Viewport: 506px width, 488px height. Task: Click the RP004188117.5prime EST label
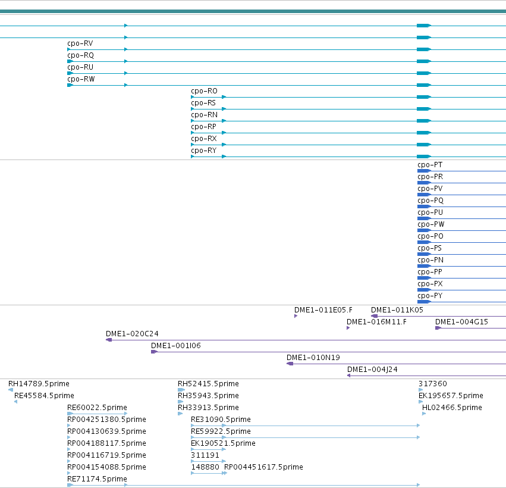coord(106,443)
